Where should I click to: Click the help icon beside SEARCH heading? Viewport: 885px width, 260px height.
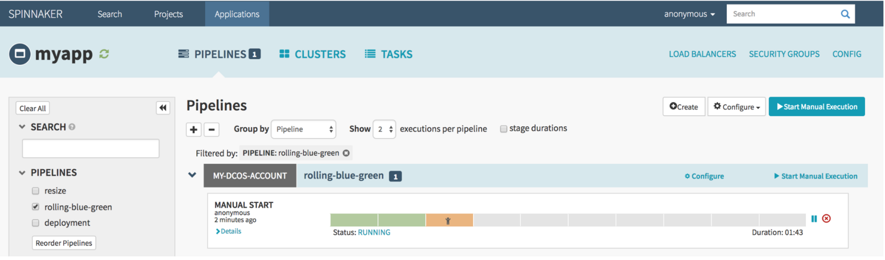(x=72, y=127)
